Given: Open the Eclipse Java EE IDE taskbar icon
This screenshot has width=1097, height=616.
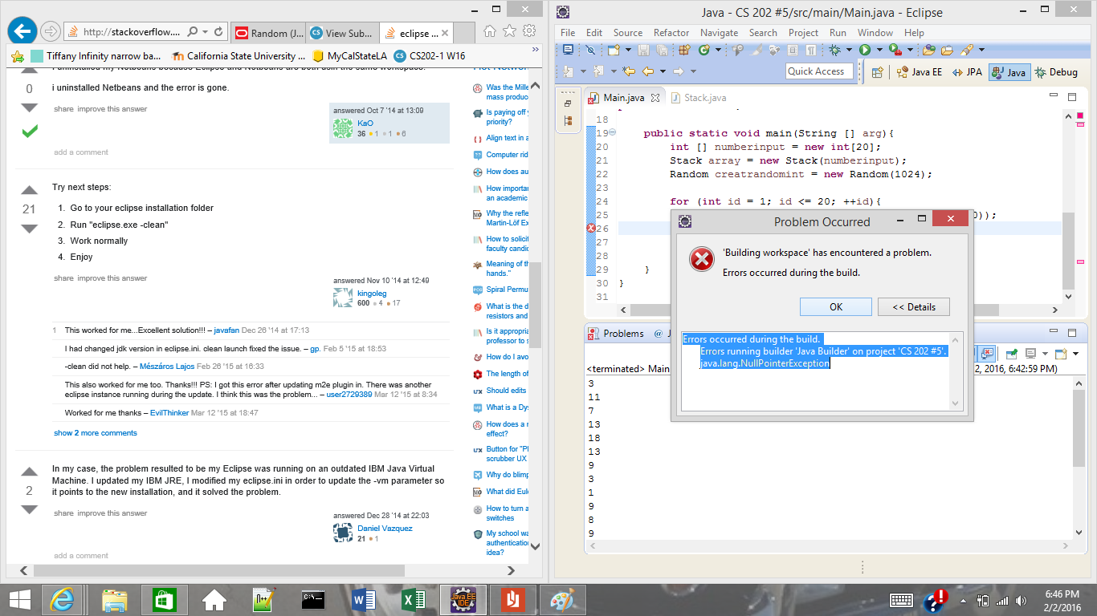Looking at the screenshot, I should pyautogui.click(x=463, y=599).
